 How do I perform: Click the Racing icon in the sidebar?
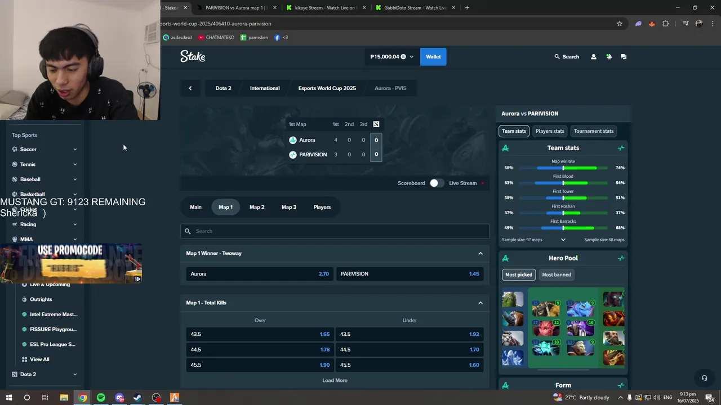tap(15, 224)
